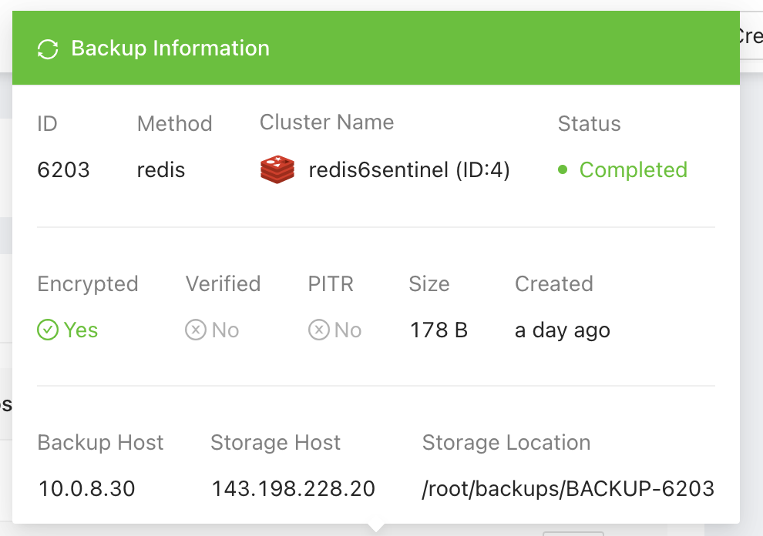Image resolution: width=763 pixels, height=536 pixels.
Task: Click the Storage Location label
Action: [x=506, y=443]
